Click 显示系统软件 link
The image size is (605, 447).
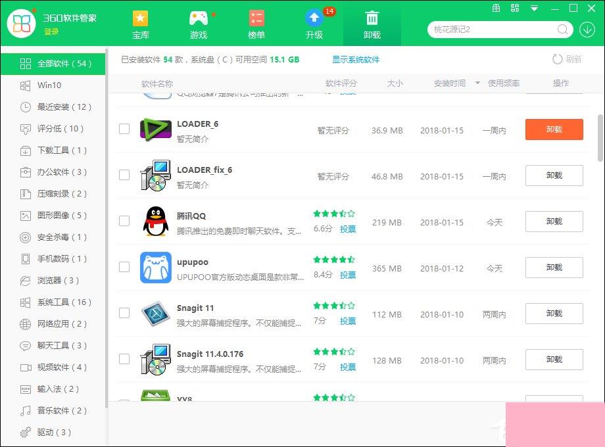coord(356,59)
